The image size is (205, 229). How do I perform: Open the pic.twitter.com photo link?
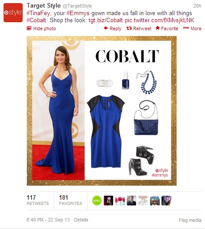[159, 20]
